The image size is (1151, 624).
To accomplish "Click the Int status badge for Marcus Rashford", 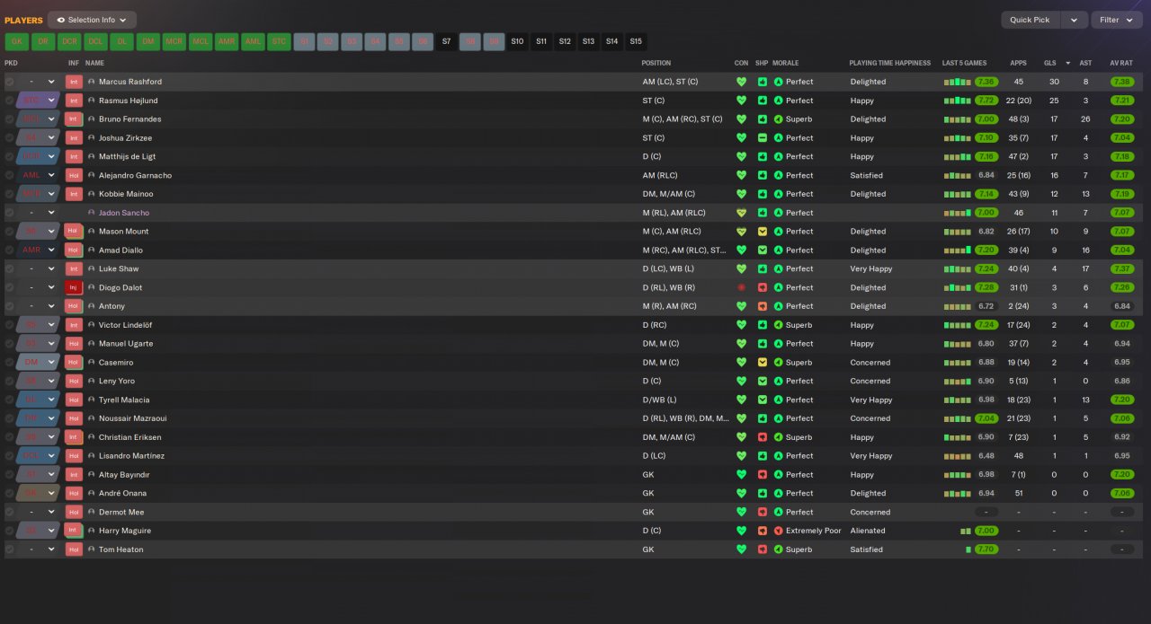I will (x=74, y=82).
